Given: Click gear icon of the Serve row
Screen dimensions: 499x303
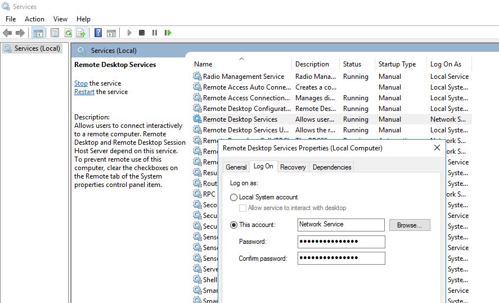Looking at the screenshot, I should point(197,269).
